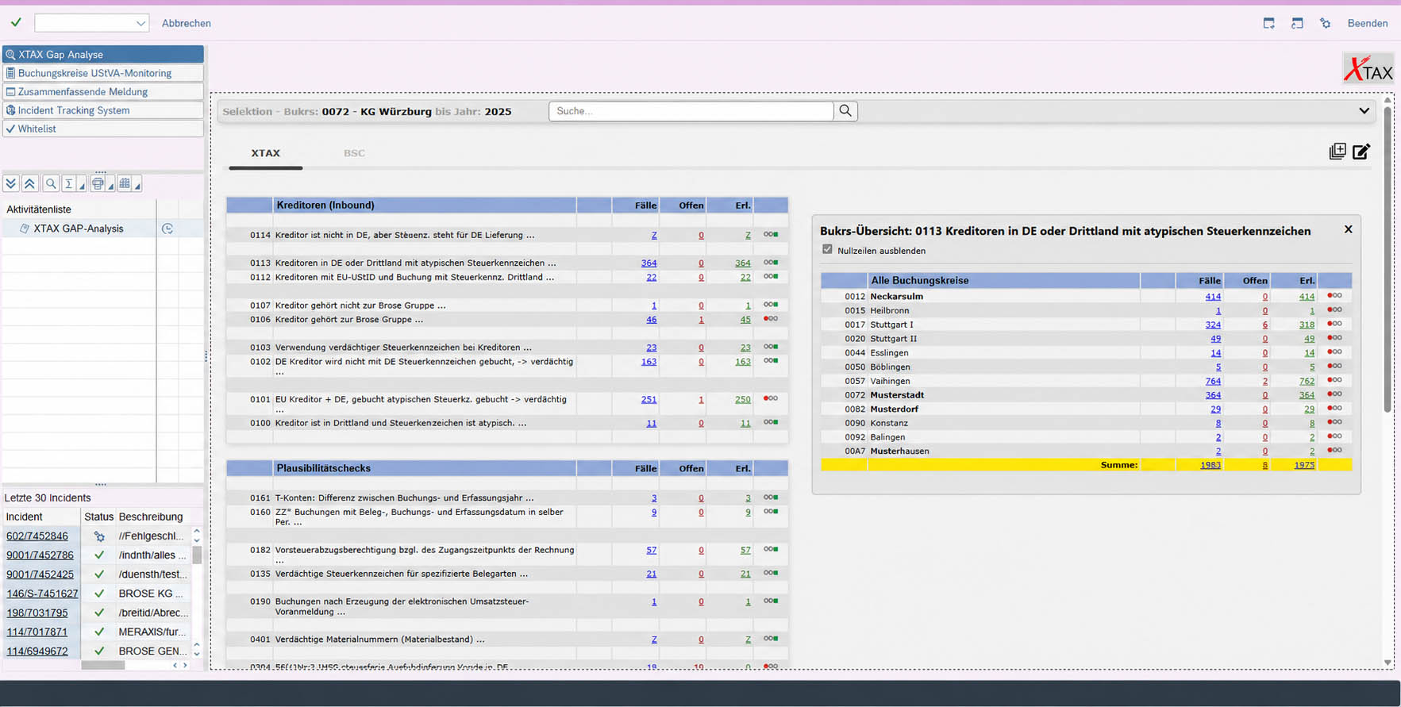This screenshot has height=707, width=1401.
Task: Click the search magnifier button
Action: 845,111
